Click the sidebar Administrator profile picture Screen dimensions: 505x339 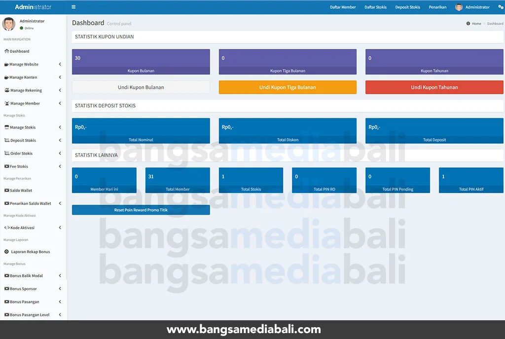9,24
